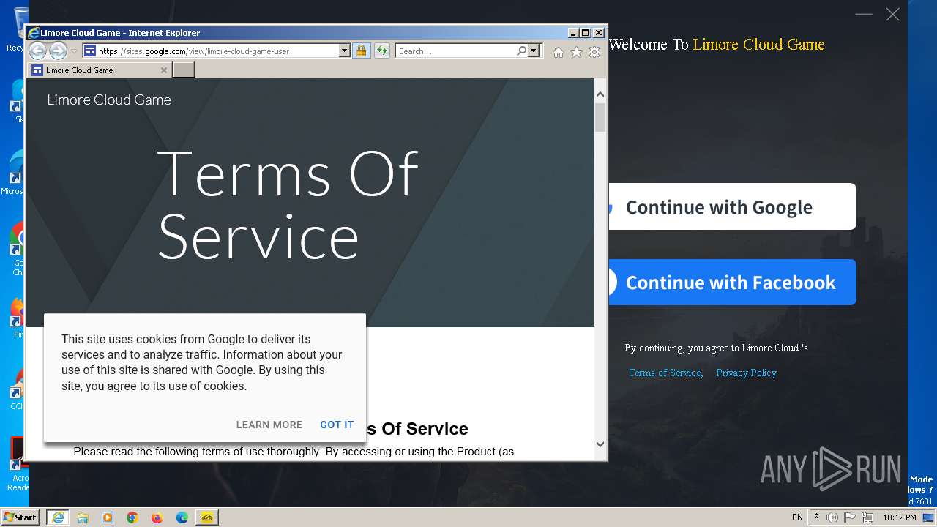This screenshot has width=937, height=527.
Task: Open the media player taskbar icon
Action: (x=108, y=517)
